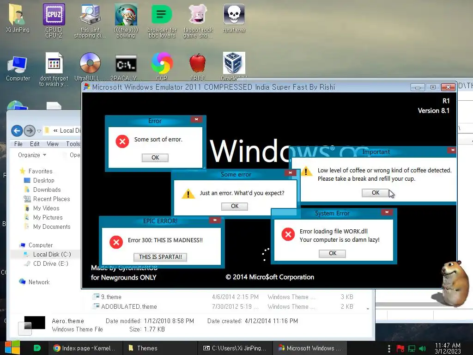Select the njrat.exe skull icon
This screenshot has height=355, width=473.
234,18
